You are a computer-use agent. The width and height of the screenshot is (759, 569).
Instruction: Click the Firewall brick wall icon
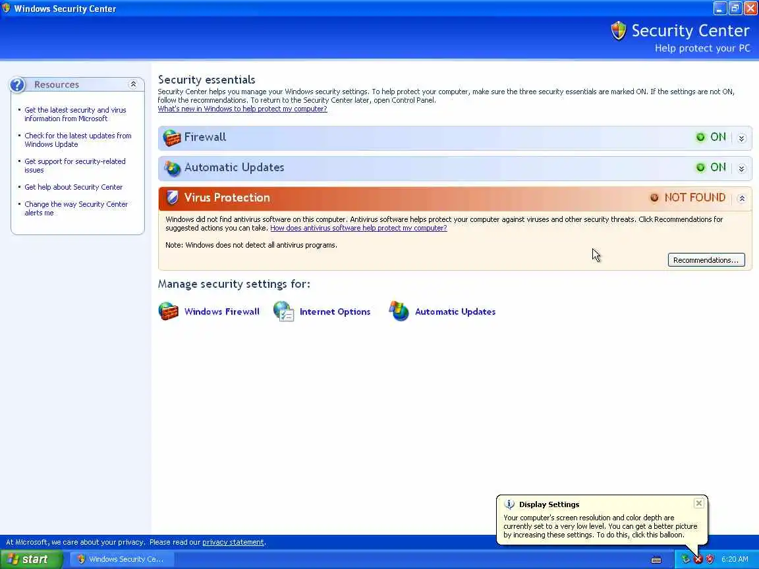(171, 138)
